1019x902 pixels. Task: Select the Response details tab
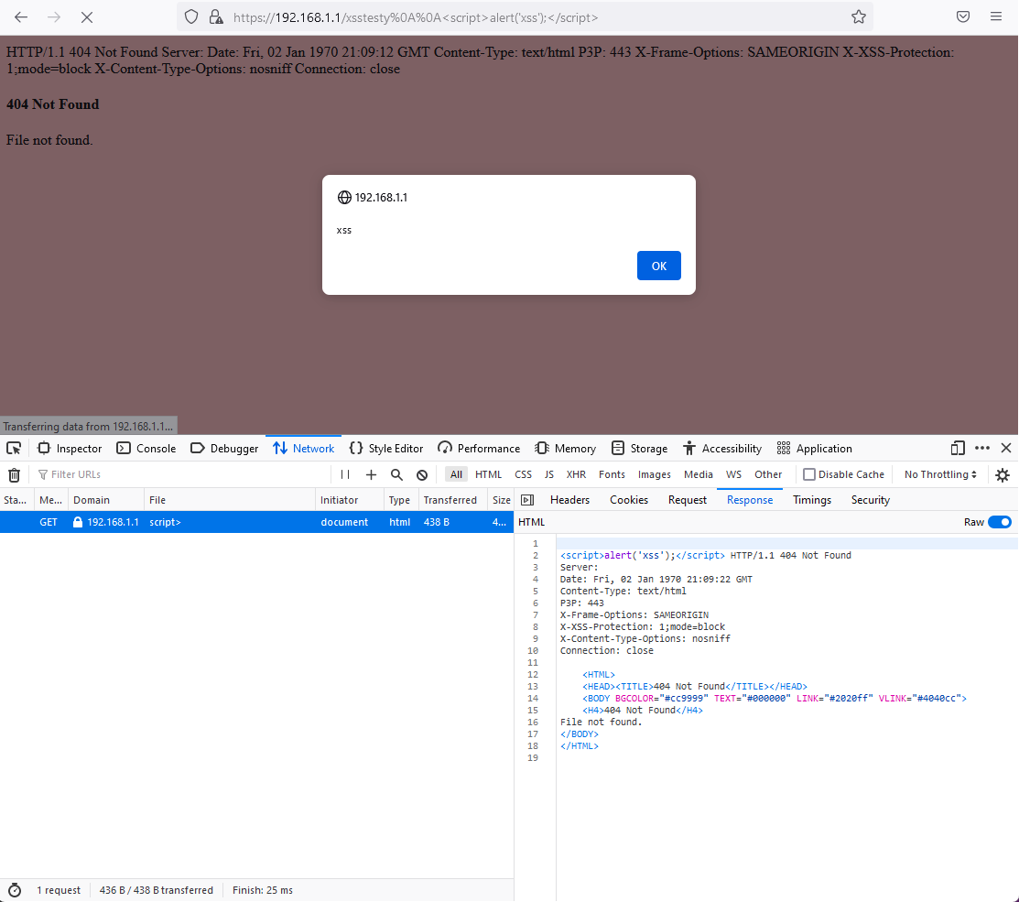coord(749,500)
